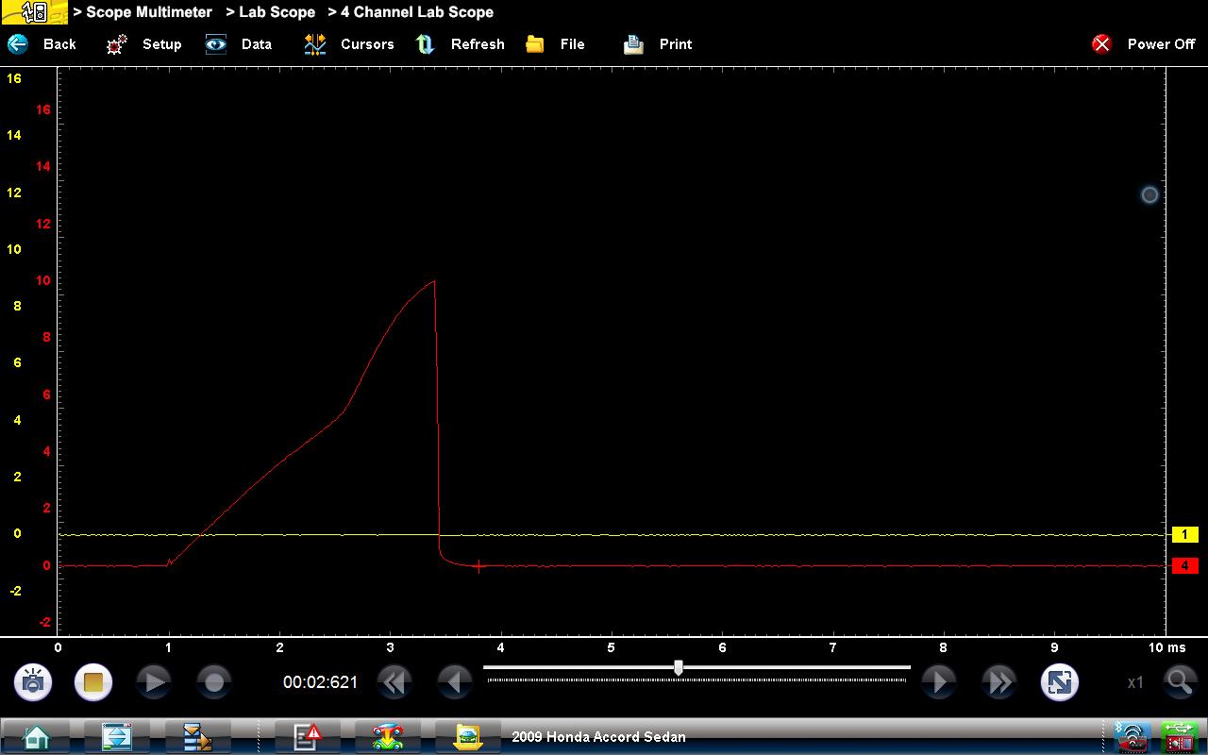This screenshot has width=1208, height=755.
Task: Click the record button
Action: point(214,682)
